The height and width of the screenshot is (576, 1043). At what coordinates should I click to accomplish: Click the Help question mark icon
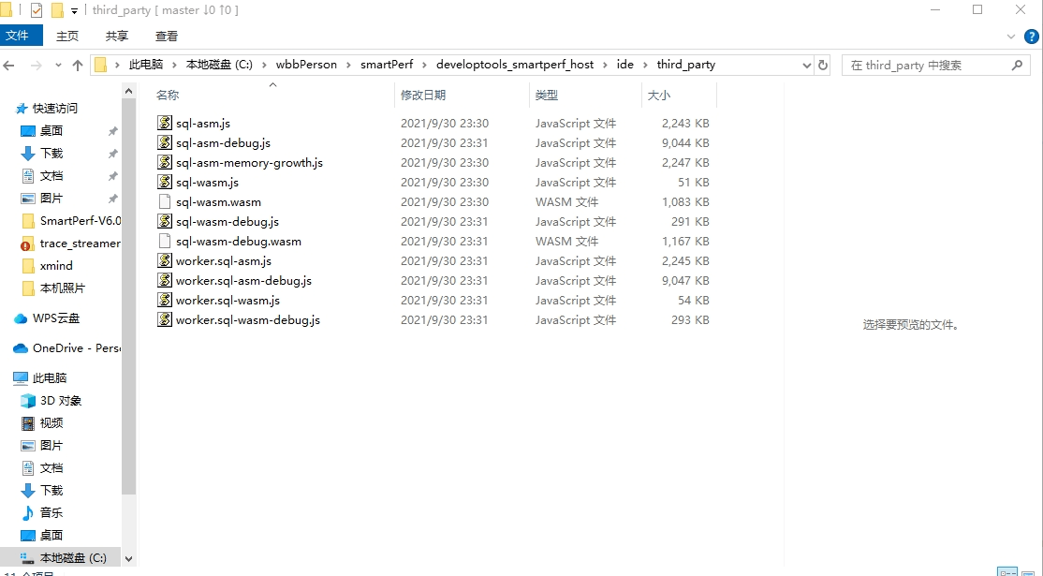[1032, 37]
